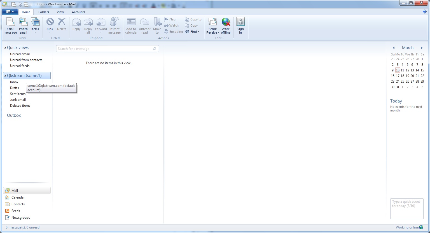The image size is (430, 233).
Task: Click the quick event text box
Action: [x=407, y=209]
